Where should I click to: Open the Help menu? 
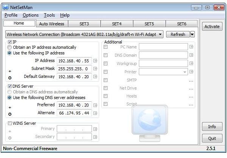(x=65, y=15)
